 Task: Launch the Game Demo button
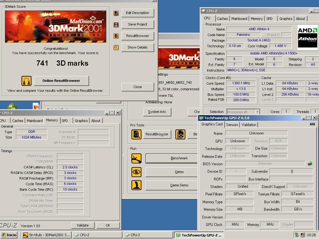pyautogui.click(x=172, y=185)
